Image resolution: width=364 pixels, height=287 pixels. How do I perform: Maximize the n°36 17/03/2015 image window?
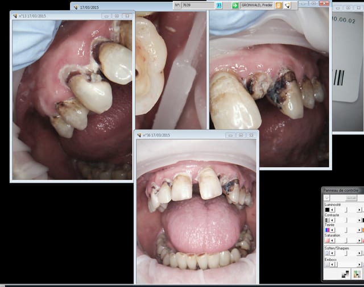(x=241, y=135)
